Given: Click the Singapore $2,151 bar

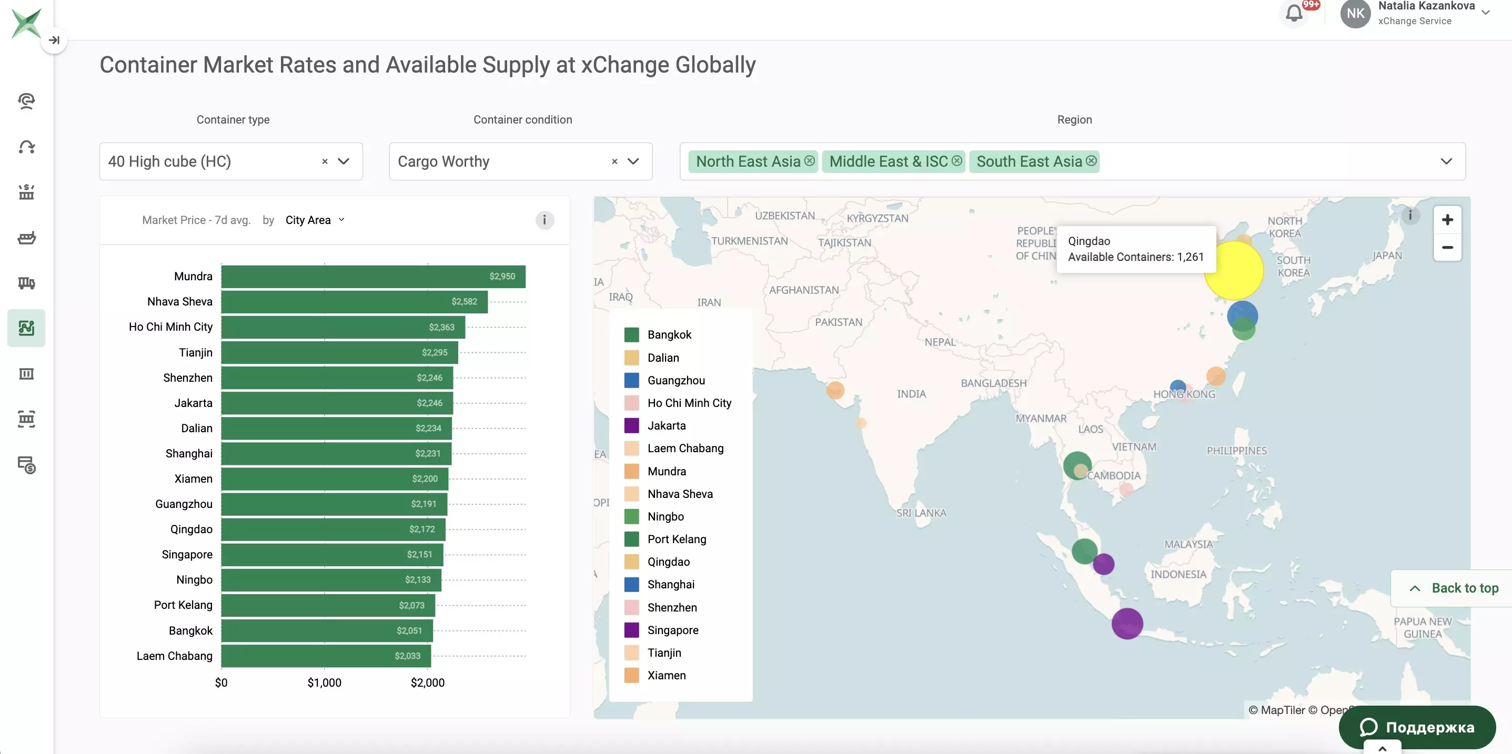Looking at the screenshot, I should (x=332, y=555).
